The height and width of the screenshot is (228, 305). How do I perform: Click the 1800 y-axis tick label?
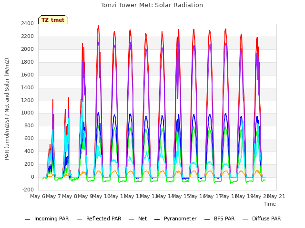[28, 62]
